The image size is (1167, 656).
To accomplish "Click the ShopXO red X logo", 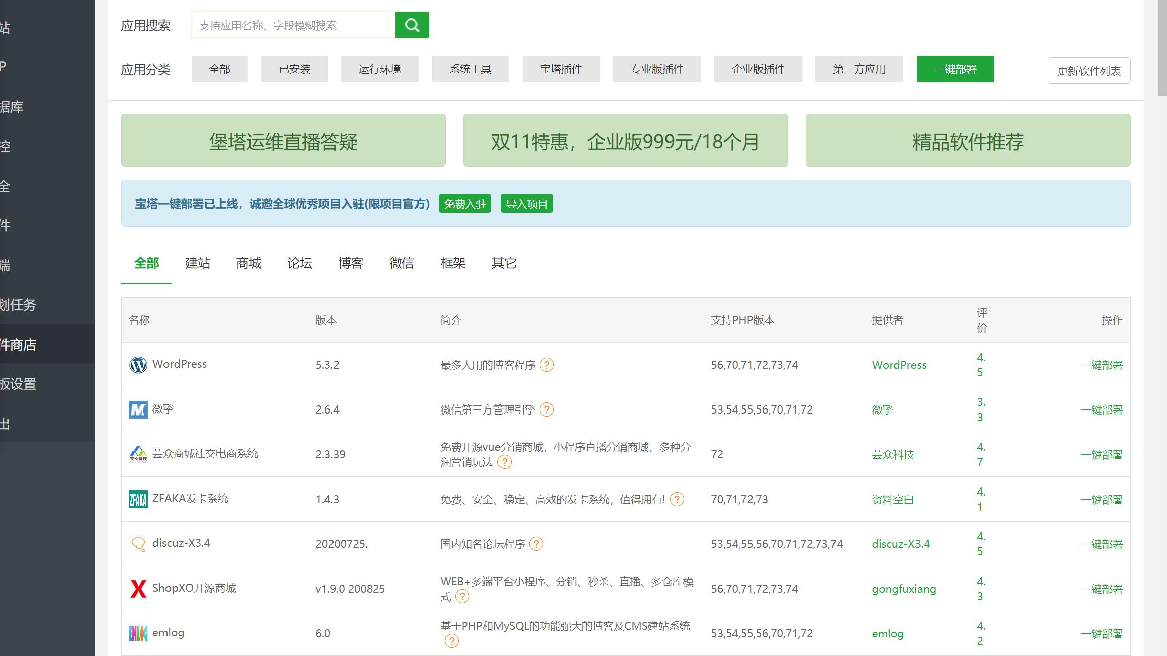I will pos(138,589).
